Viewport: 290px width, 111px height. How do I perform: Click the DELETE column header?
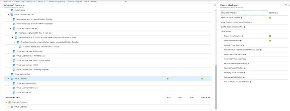pyautogui.click(x=192, y=97)
